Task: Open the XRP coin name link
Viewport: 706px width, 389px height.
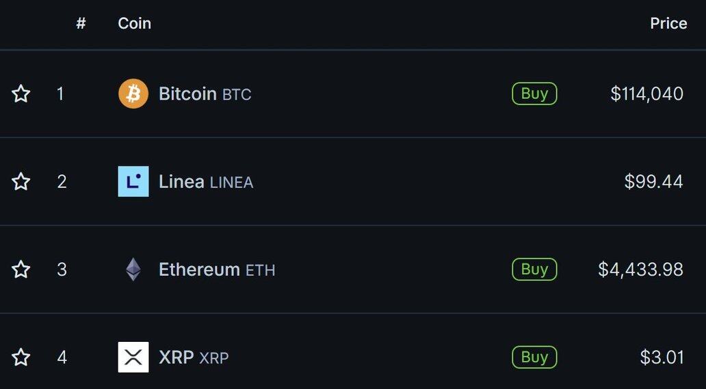Action: pos(194,358)
